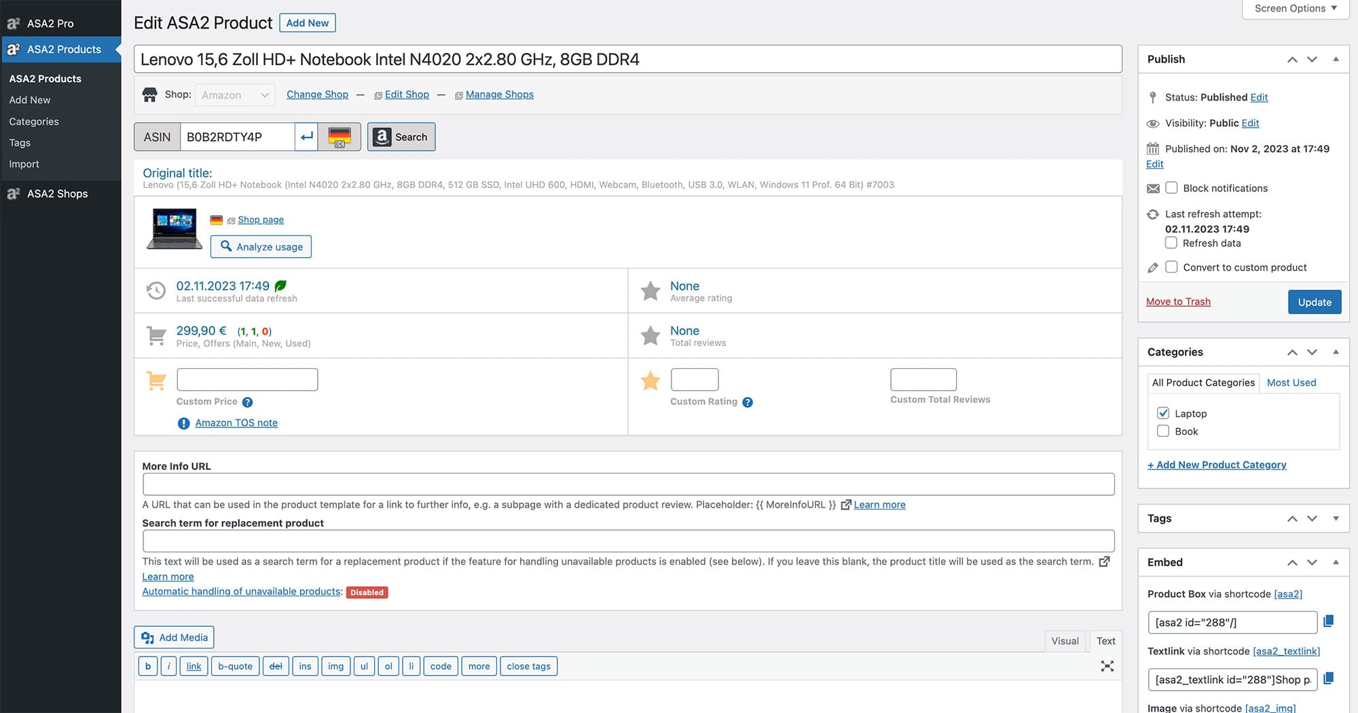Click Add New Product Category link

(1217, 465)
